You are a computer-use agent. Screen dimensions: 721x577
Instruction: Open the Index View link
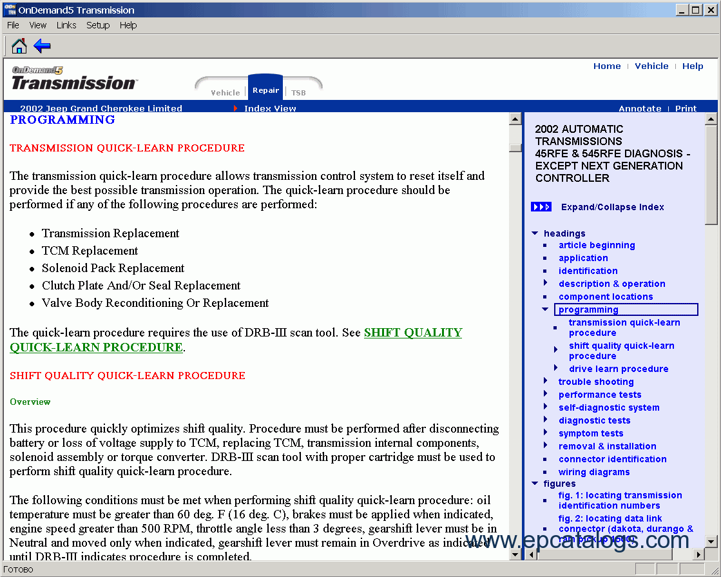point(270,108)
